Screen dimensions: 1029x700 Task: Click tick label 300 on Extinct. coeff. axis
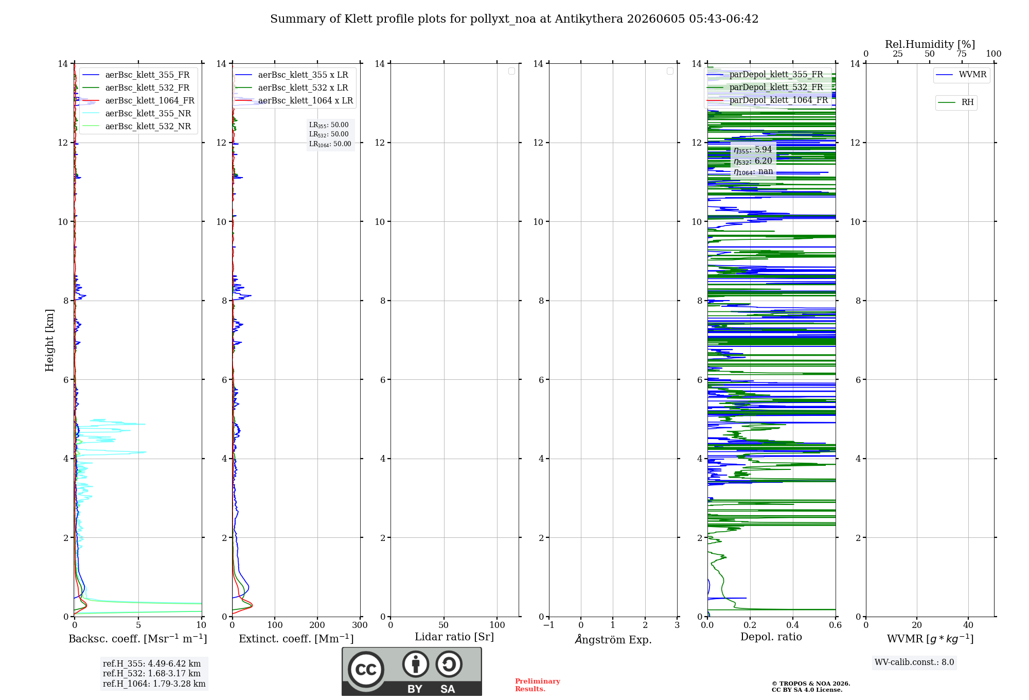point(360,625)
